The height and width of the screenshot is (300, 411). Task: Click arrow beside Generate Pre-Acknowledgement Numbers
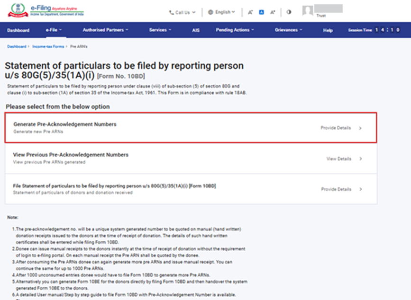coord(360,128)
